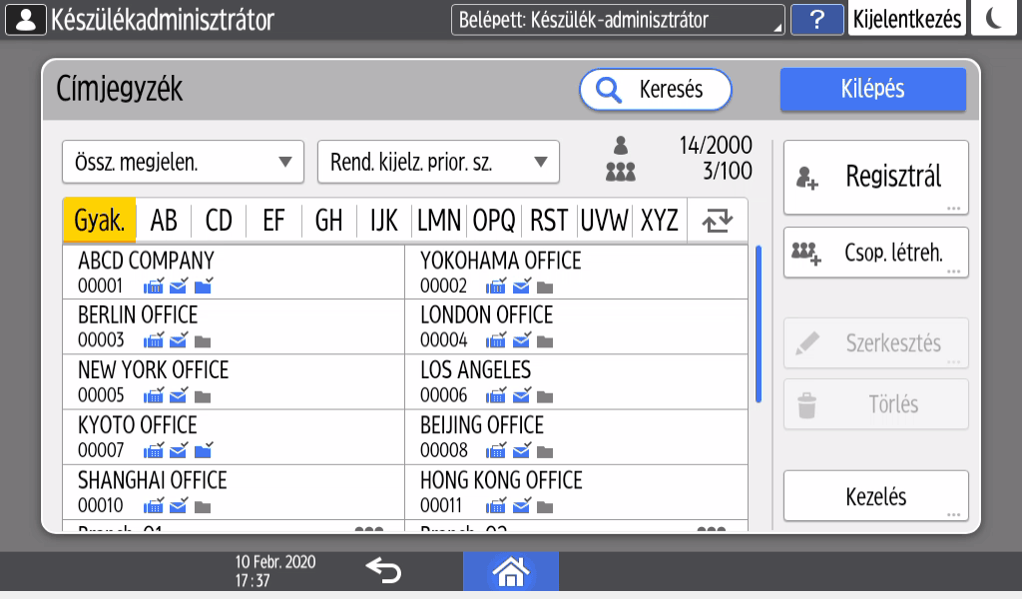Click the question mark help icon

pos(816,19)
